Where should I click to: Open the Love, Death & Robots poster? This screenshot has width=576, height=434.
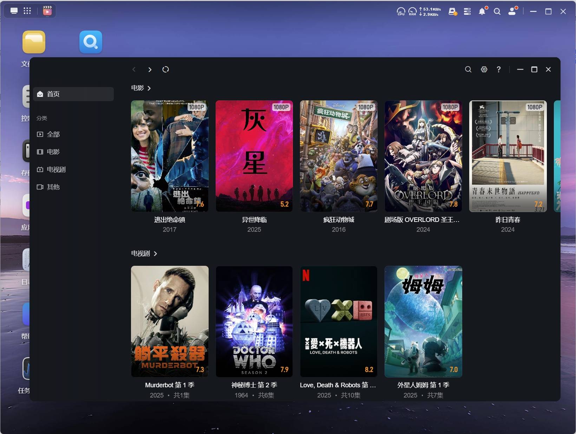click(339, 322)
